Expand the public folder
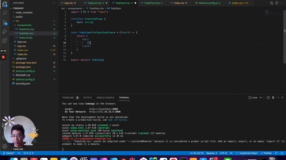The image size is (286, 160). click(19, 17)
